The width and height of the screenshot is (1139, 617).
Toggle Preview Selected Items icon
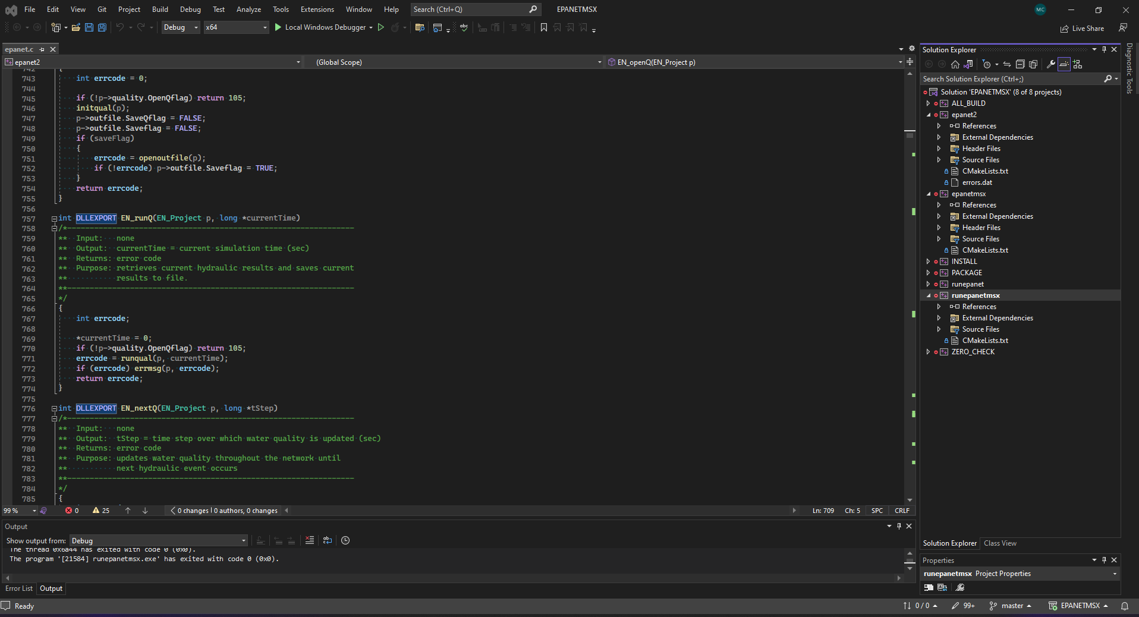tap(1064, 64)
